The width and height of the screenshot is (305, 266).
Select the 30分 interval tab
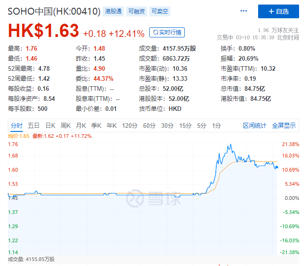point(167,125)
